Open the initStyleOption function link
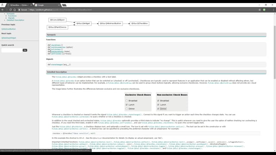This screenshot has width=276, height=155. (58, 47)
